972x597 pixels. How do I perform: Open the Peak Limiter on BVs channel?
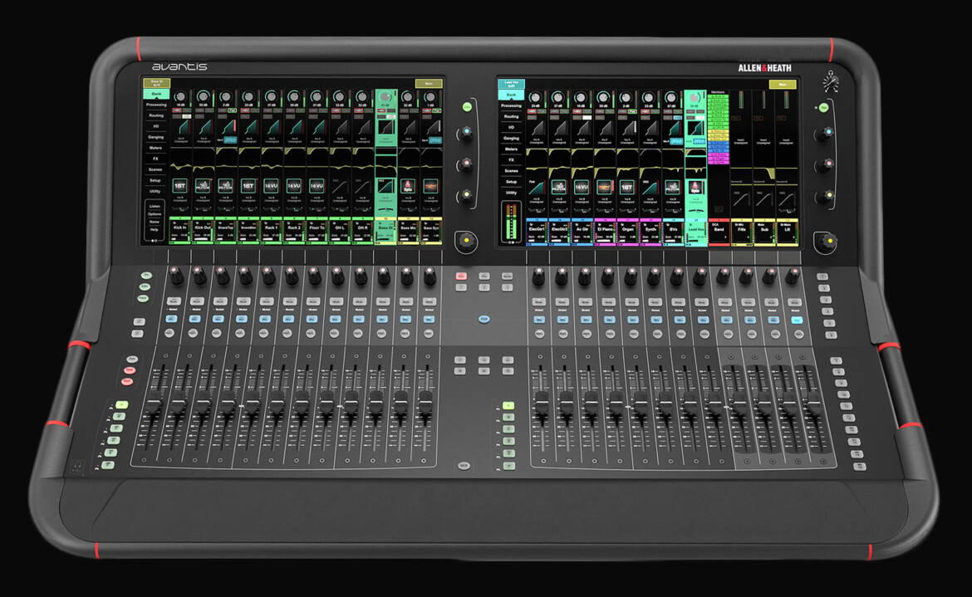click(673, 187)
